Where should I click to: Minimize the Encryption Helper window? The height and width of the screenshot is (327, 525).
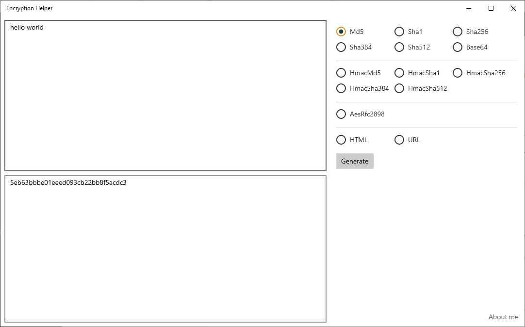[469, 8]
